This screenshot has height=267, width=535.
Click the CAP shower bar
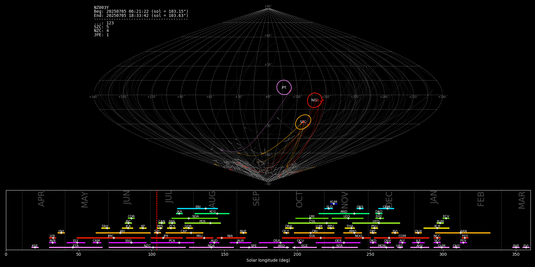click(x=184, y=233)
